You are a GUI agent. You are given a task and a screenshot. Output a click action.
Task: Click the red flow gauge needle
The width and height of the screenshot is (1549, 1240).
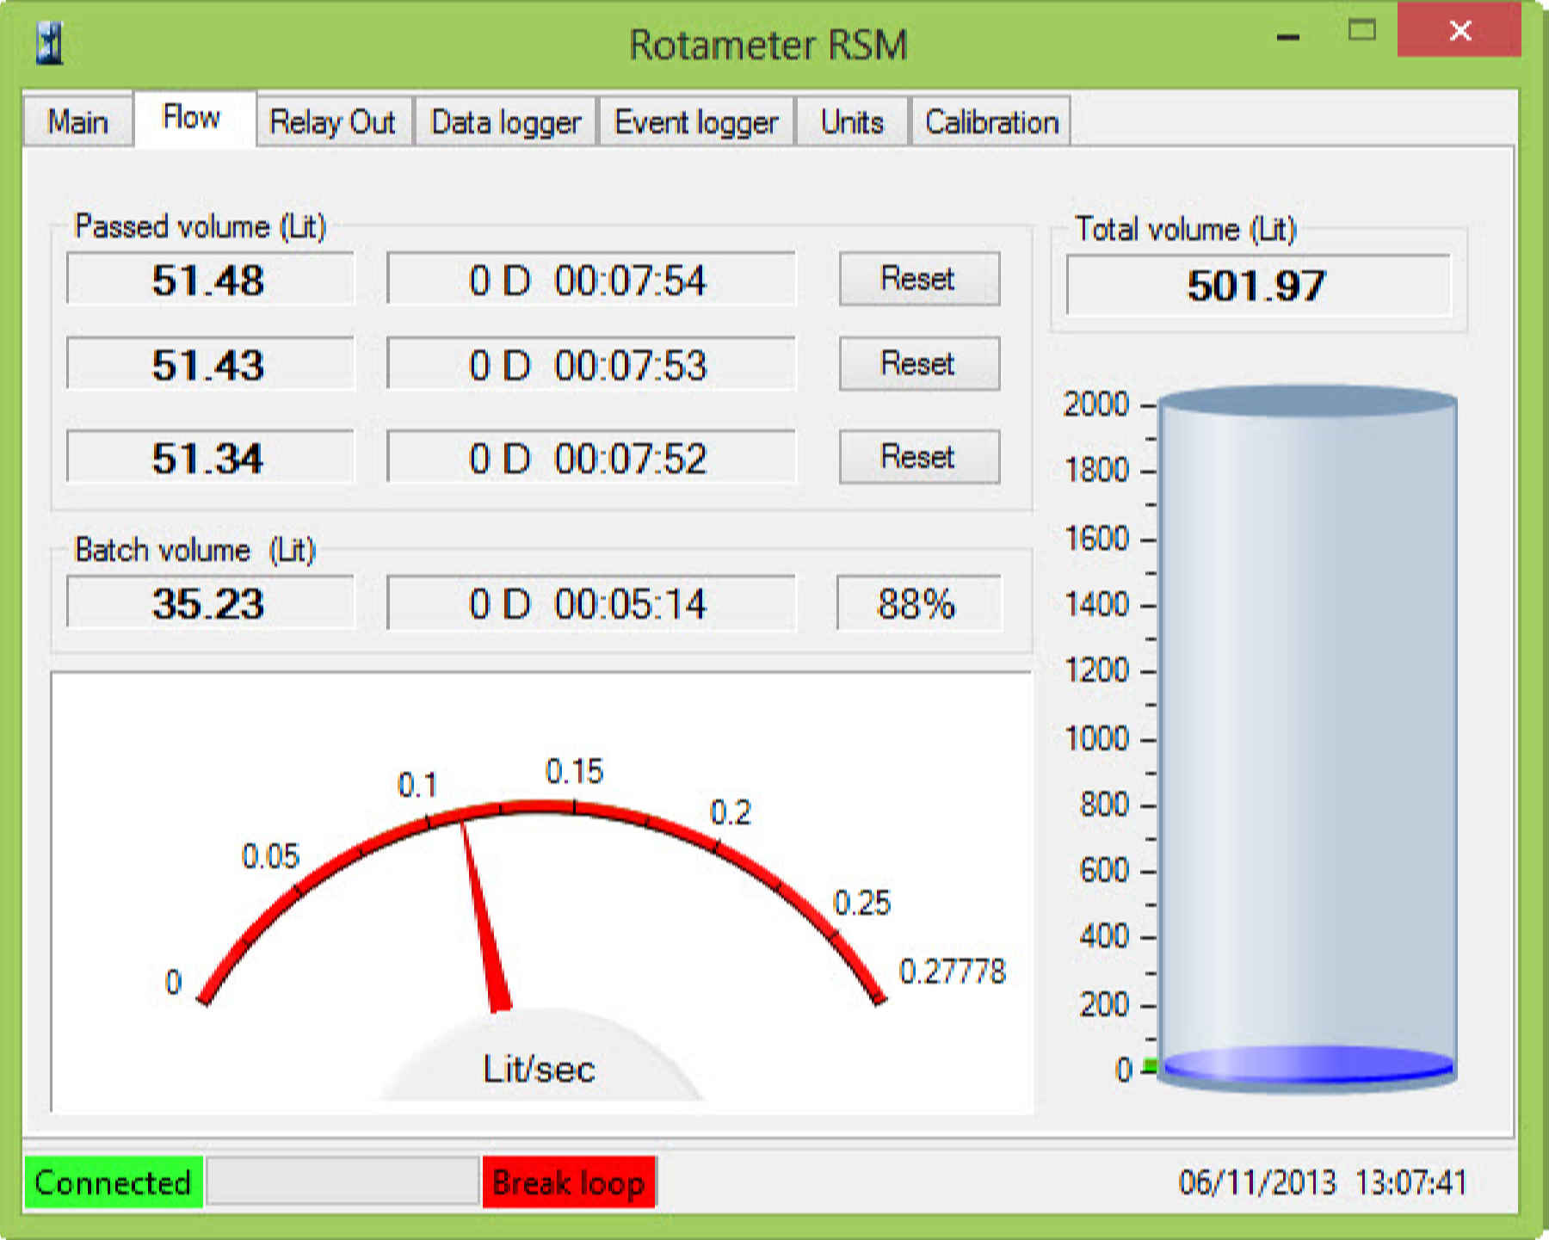[x=484, y=921]
